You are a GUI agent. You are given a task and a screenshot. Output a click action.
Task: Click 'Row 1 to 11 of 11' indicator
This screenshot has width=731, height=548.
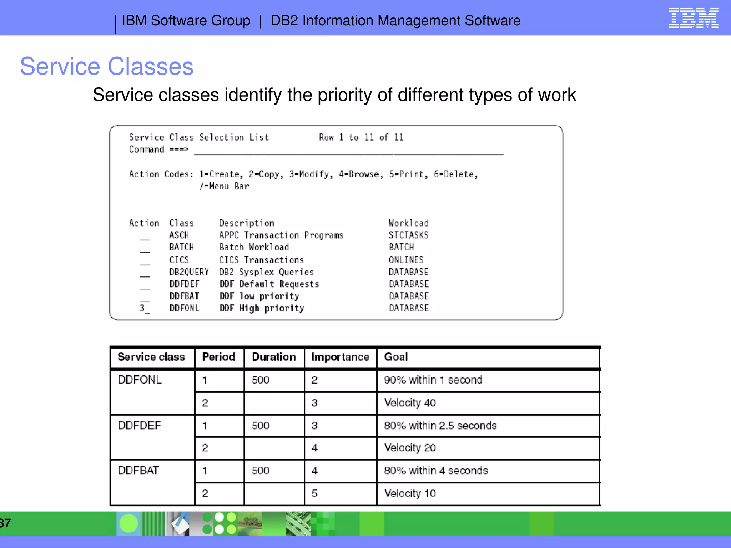coord(361,137)
